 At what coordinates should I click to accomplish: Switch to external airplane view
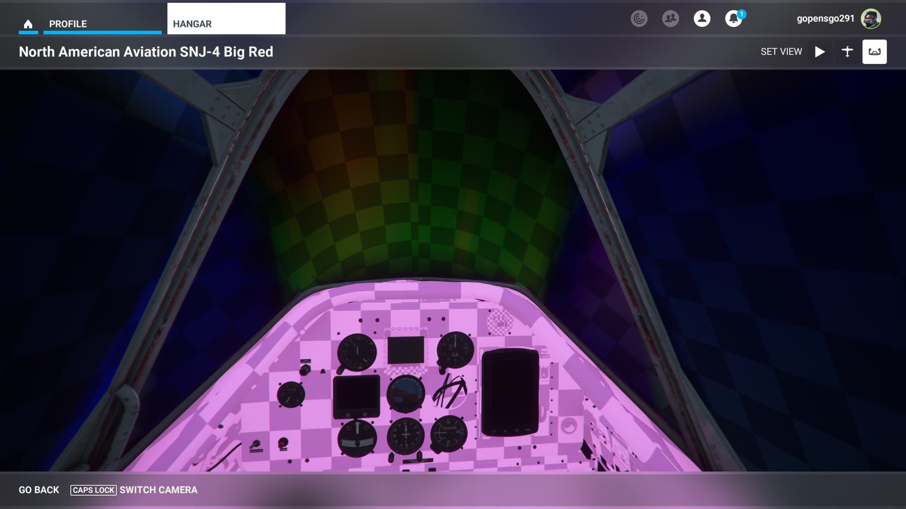coord(847,52)
